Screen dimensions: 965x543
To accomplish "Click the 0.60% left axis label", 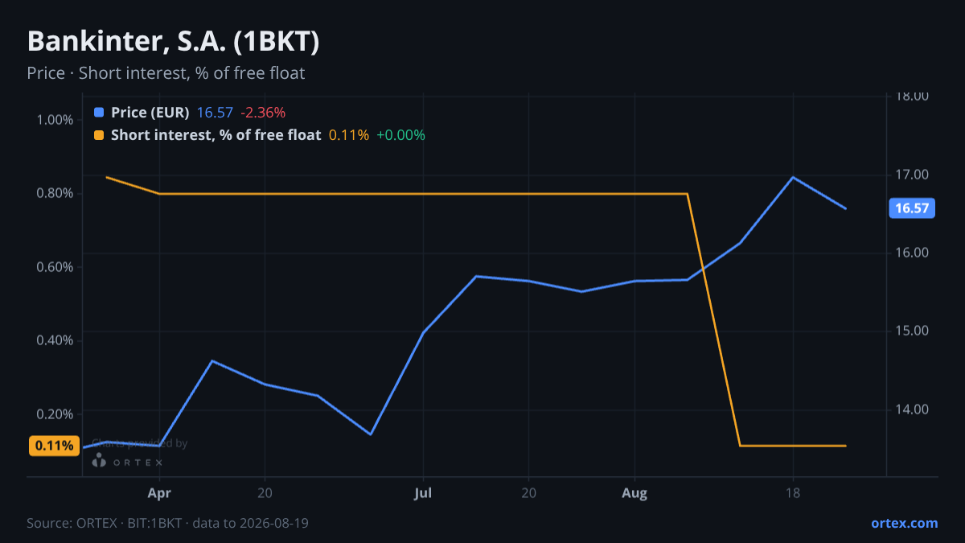I will coord(55,267).
